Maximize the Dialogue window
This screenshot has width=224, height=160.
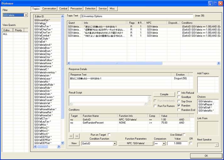(216, 3)
